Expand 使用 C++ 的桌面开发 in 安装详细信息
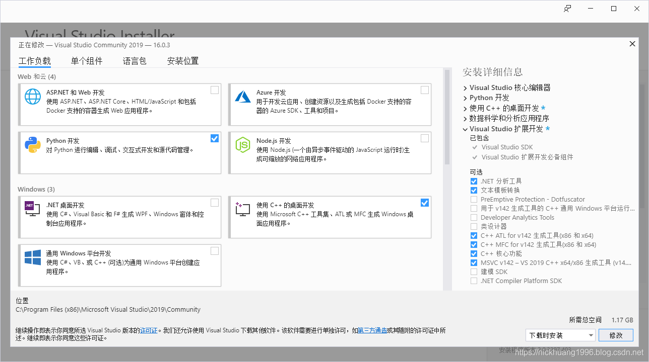The width and height of the screenshot is (649, 362). (x=465, y=108)
